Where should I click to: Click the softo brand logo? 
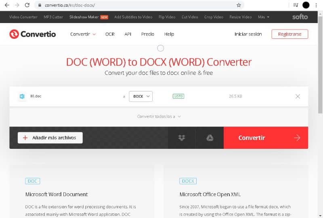point(300,17)
